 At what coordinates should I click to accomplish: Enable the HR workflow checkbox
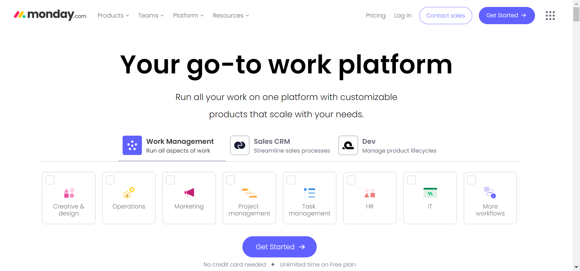click(x=351, y=180)
